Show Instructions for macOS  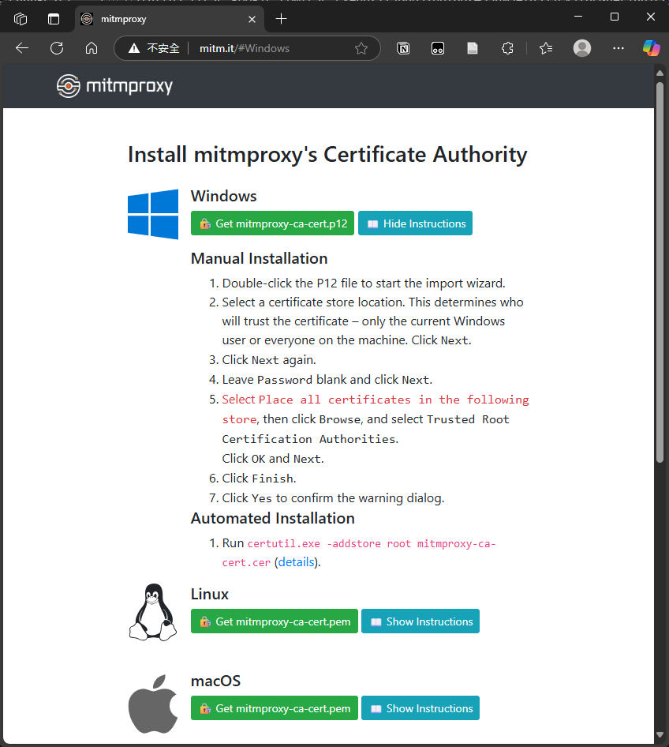pyautogui.click(x=420, y=708)
